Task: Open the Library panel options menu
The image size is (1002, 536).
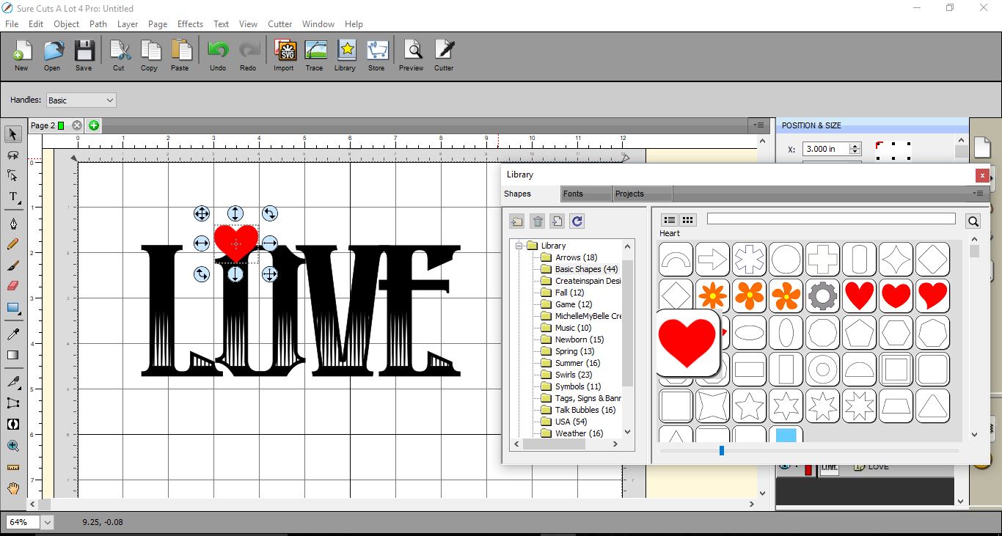Action: pos(978,194)
